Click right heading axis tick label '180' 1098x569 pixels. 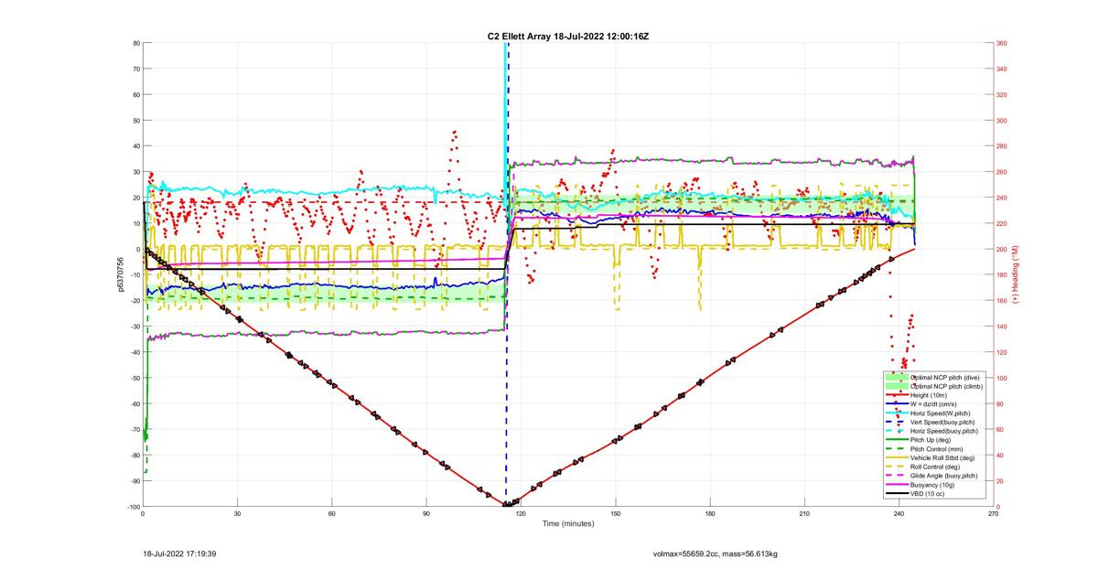[x=1003, y=274]
